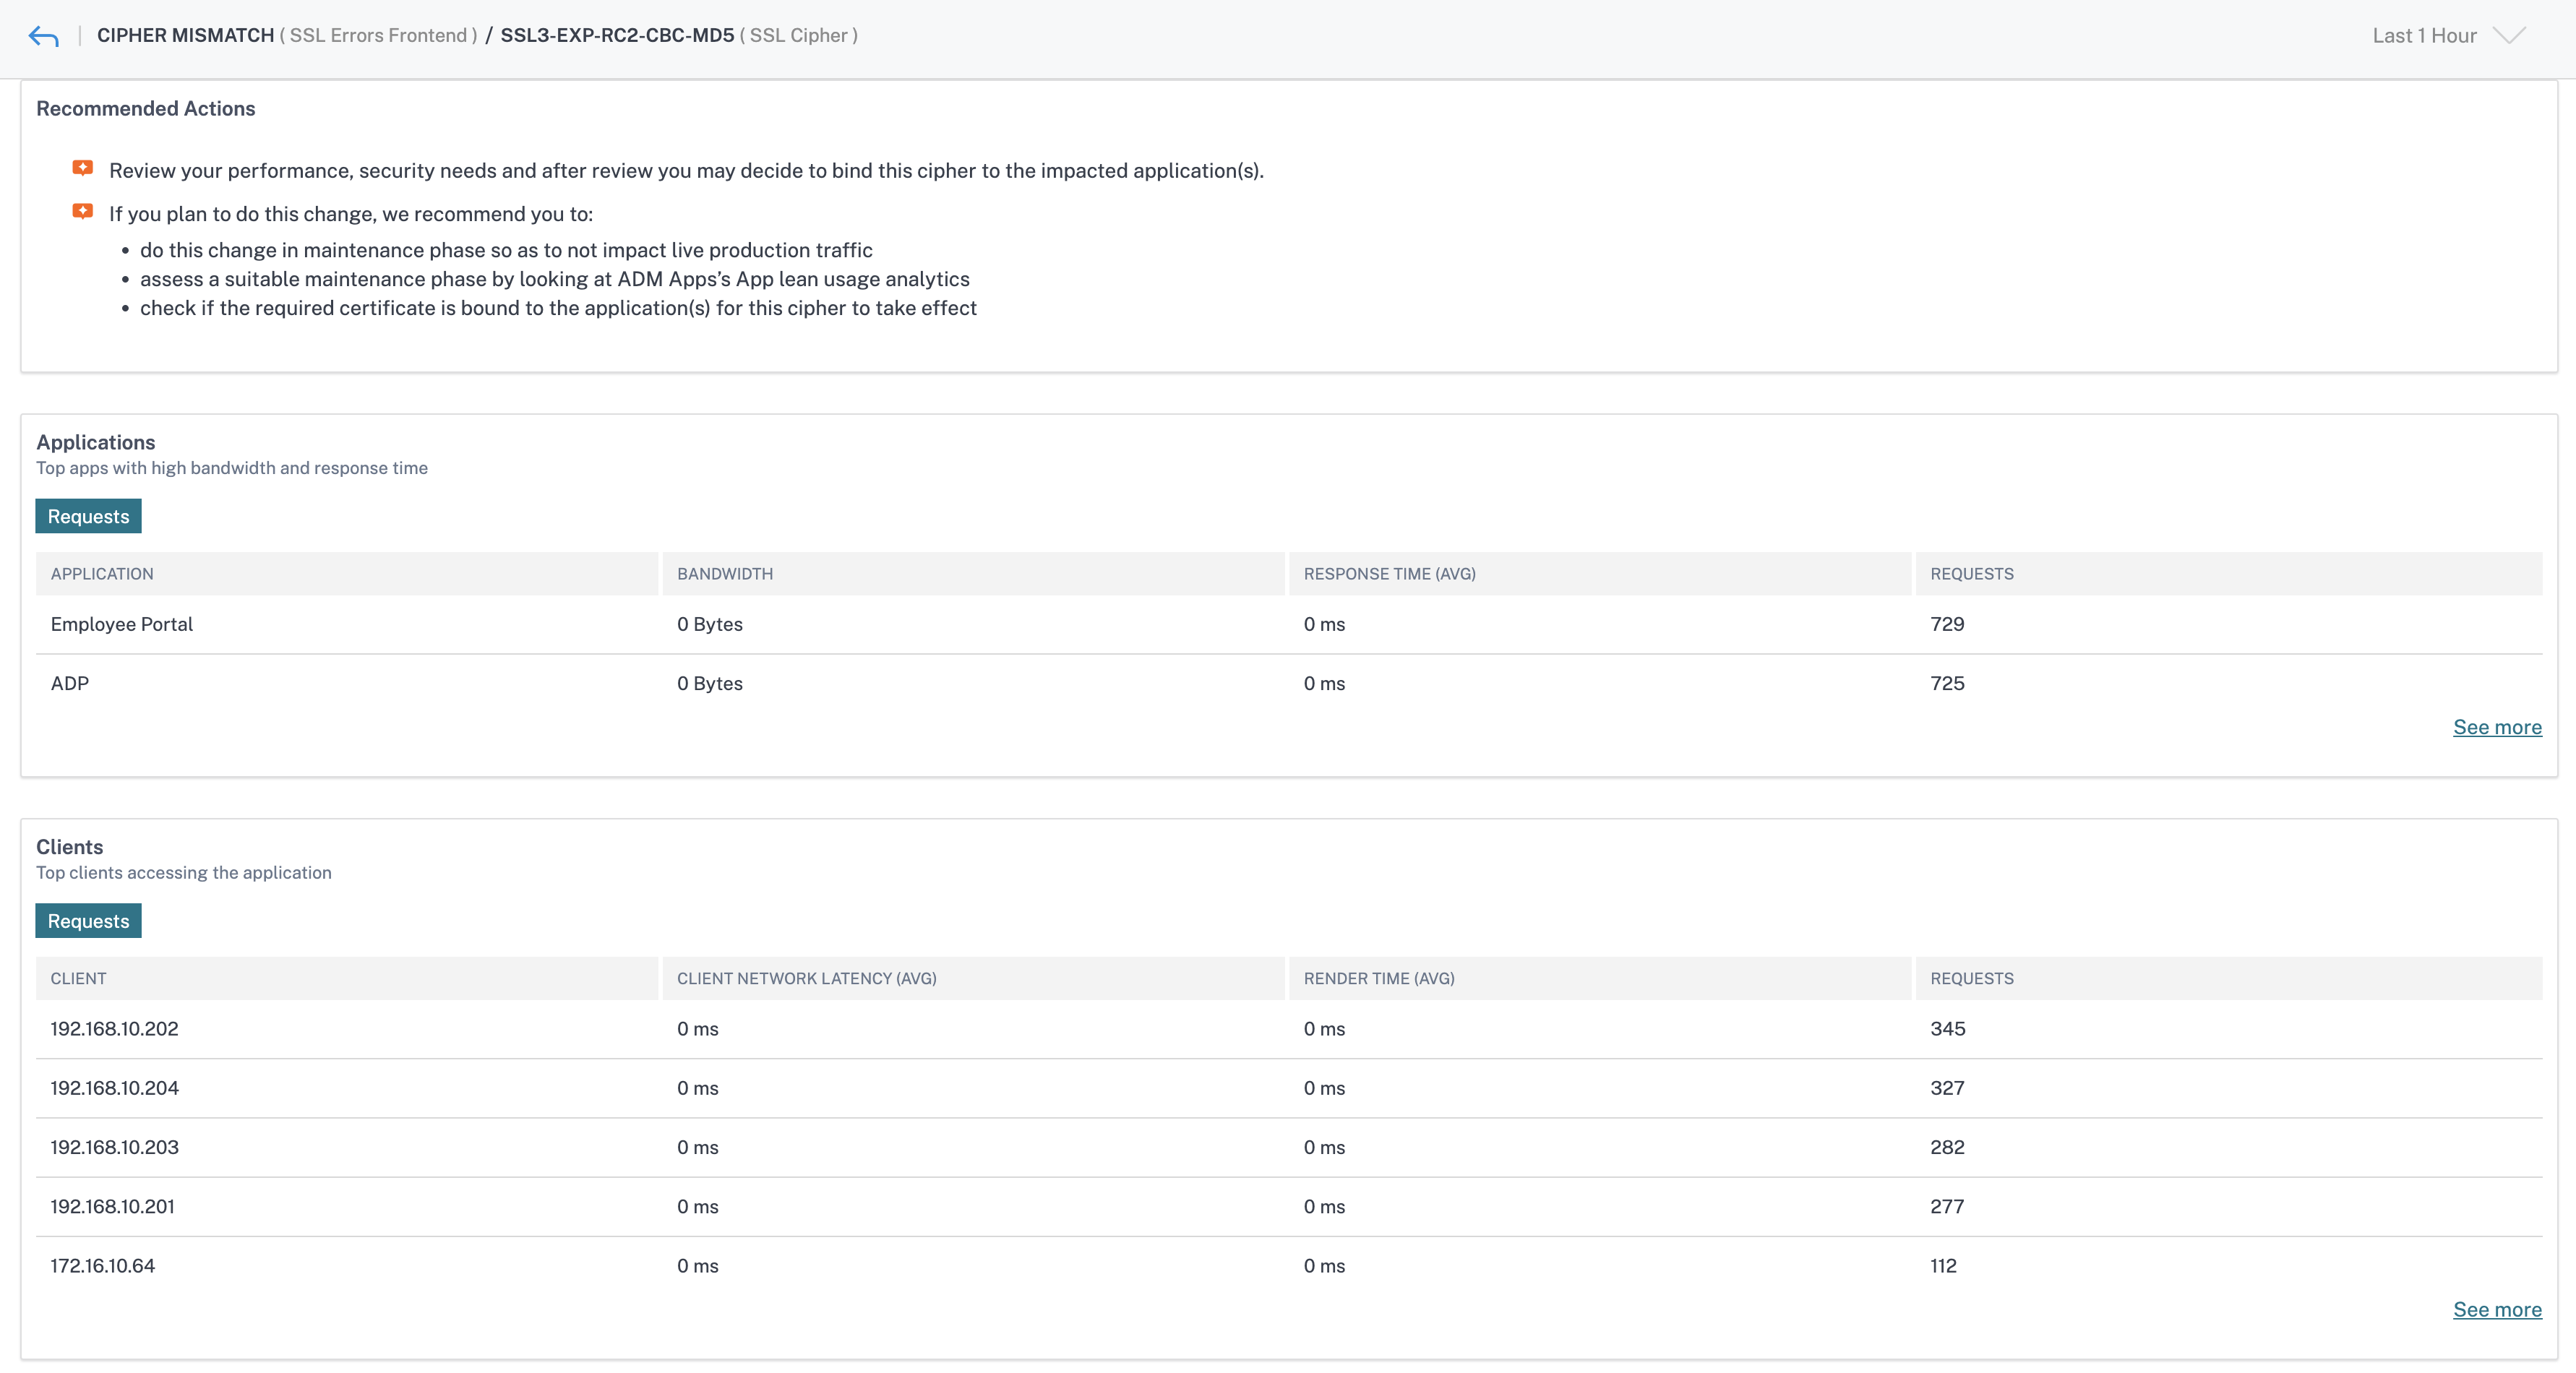
Task: Select the Employee Portal application row
Action: 1289,625
